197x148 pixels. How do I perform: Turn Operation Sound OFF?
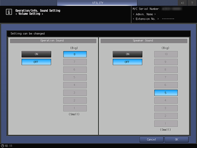(36, 62)
